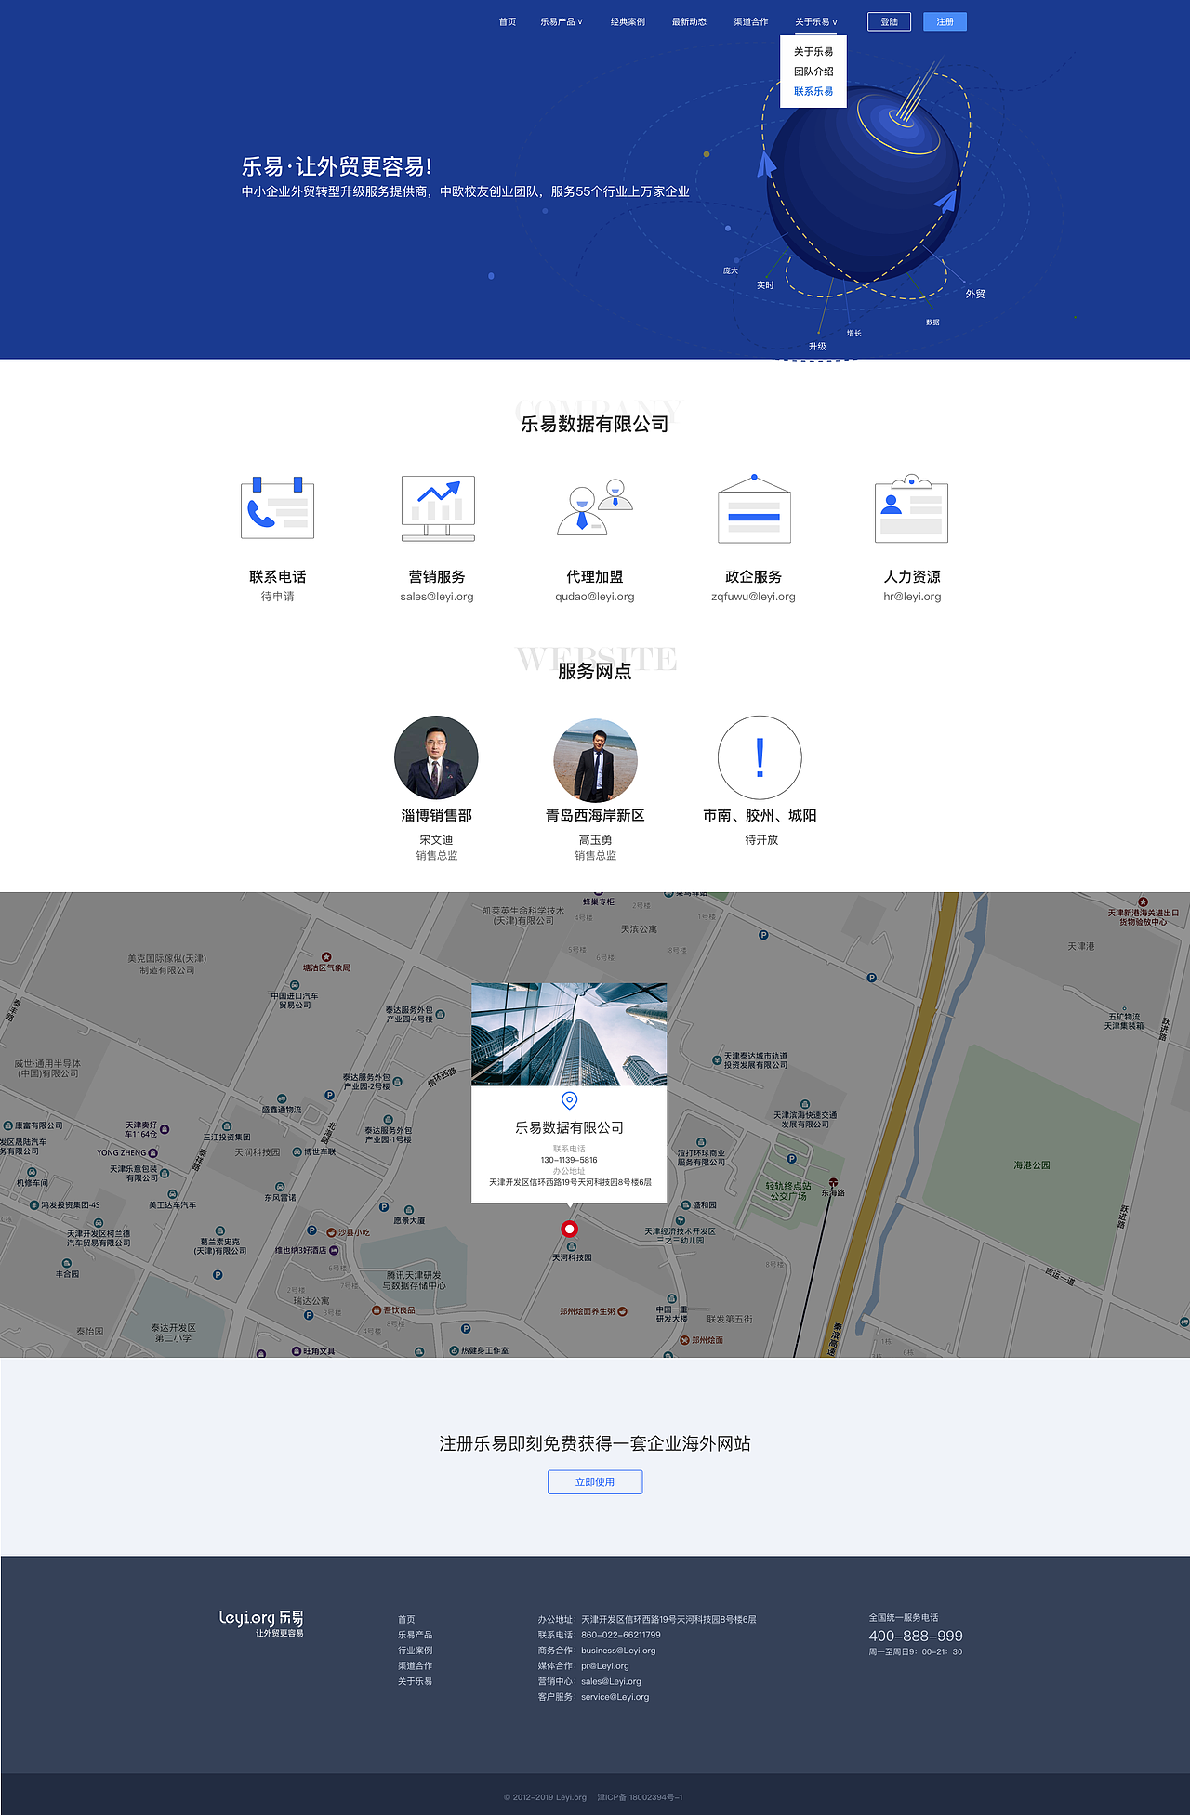The height and width of the screenshot is (1815, 1190).
Task: Click the 登陆 login button
Action: (x=889, y=21)
